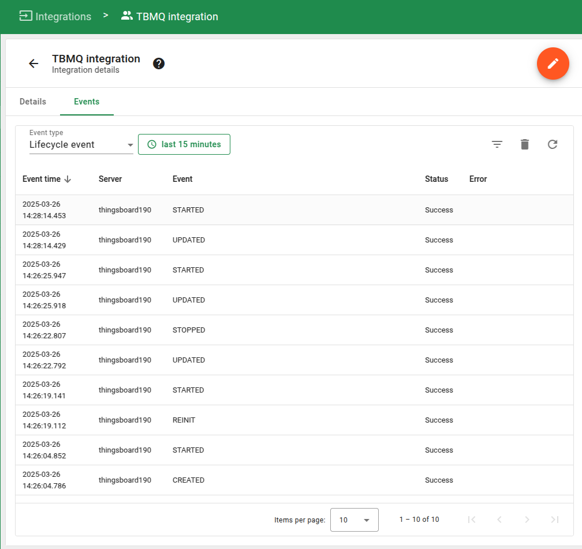Image resolution: width=582 pixels, height=549 pixels.
Task: Click the Event time column header
Action: [x=42, y=179]
